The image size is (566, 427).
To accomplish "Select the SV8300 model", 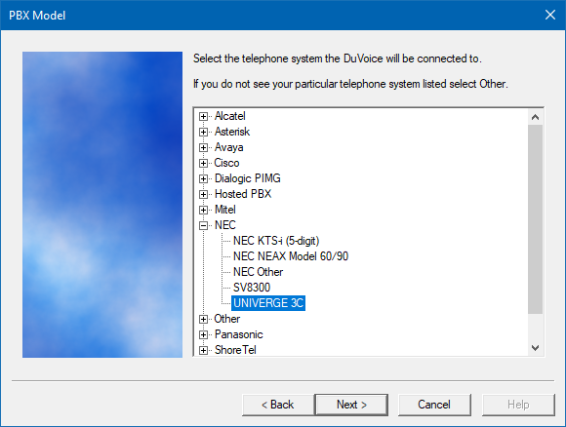I will point(252,288).
